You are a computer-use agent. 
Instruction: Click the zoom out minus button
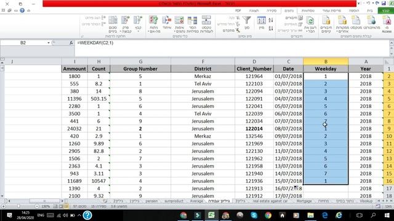[x=37, y=206]
